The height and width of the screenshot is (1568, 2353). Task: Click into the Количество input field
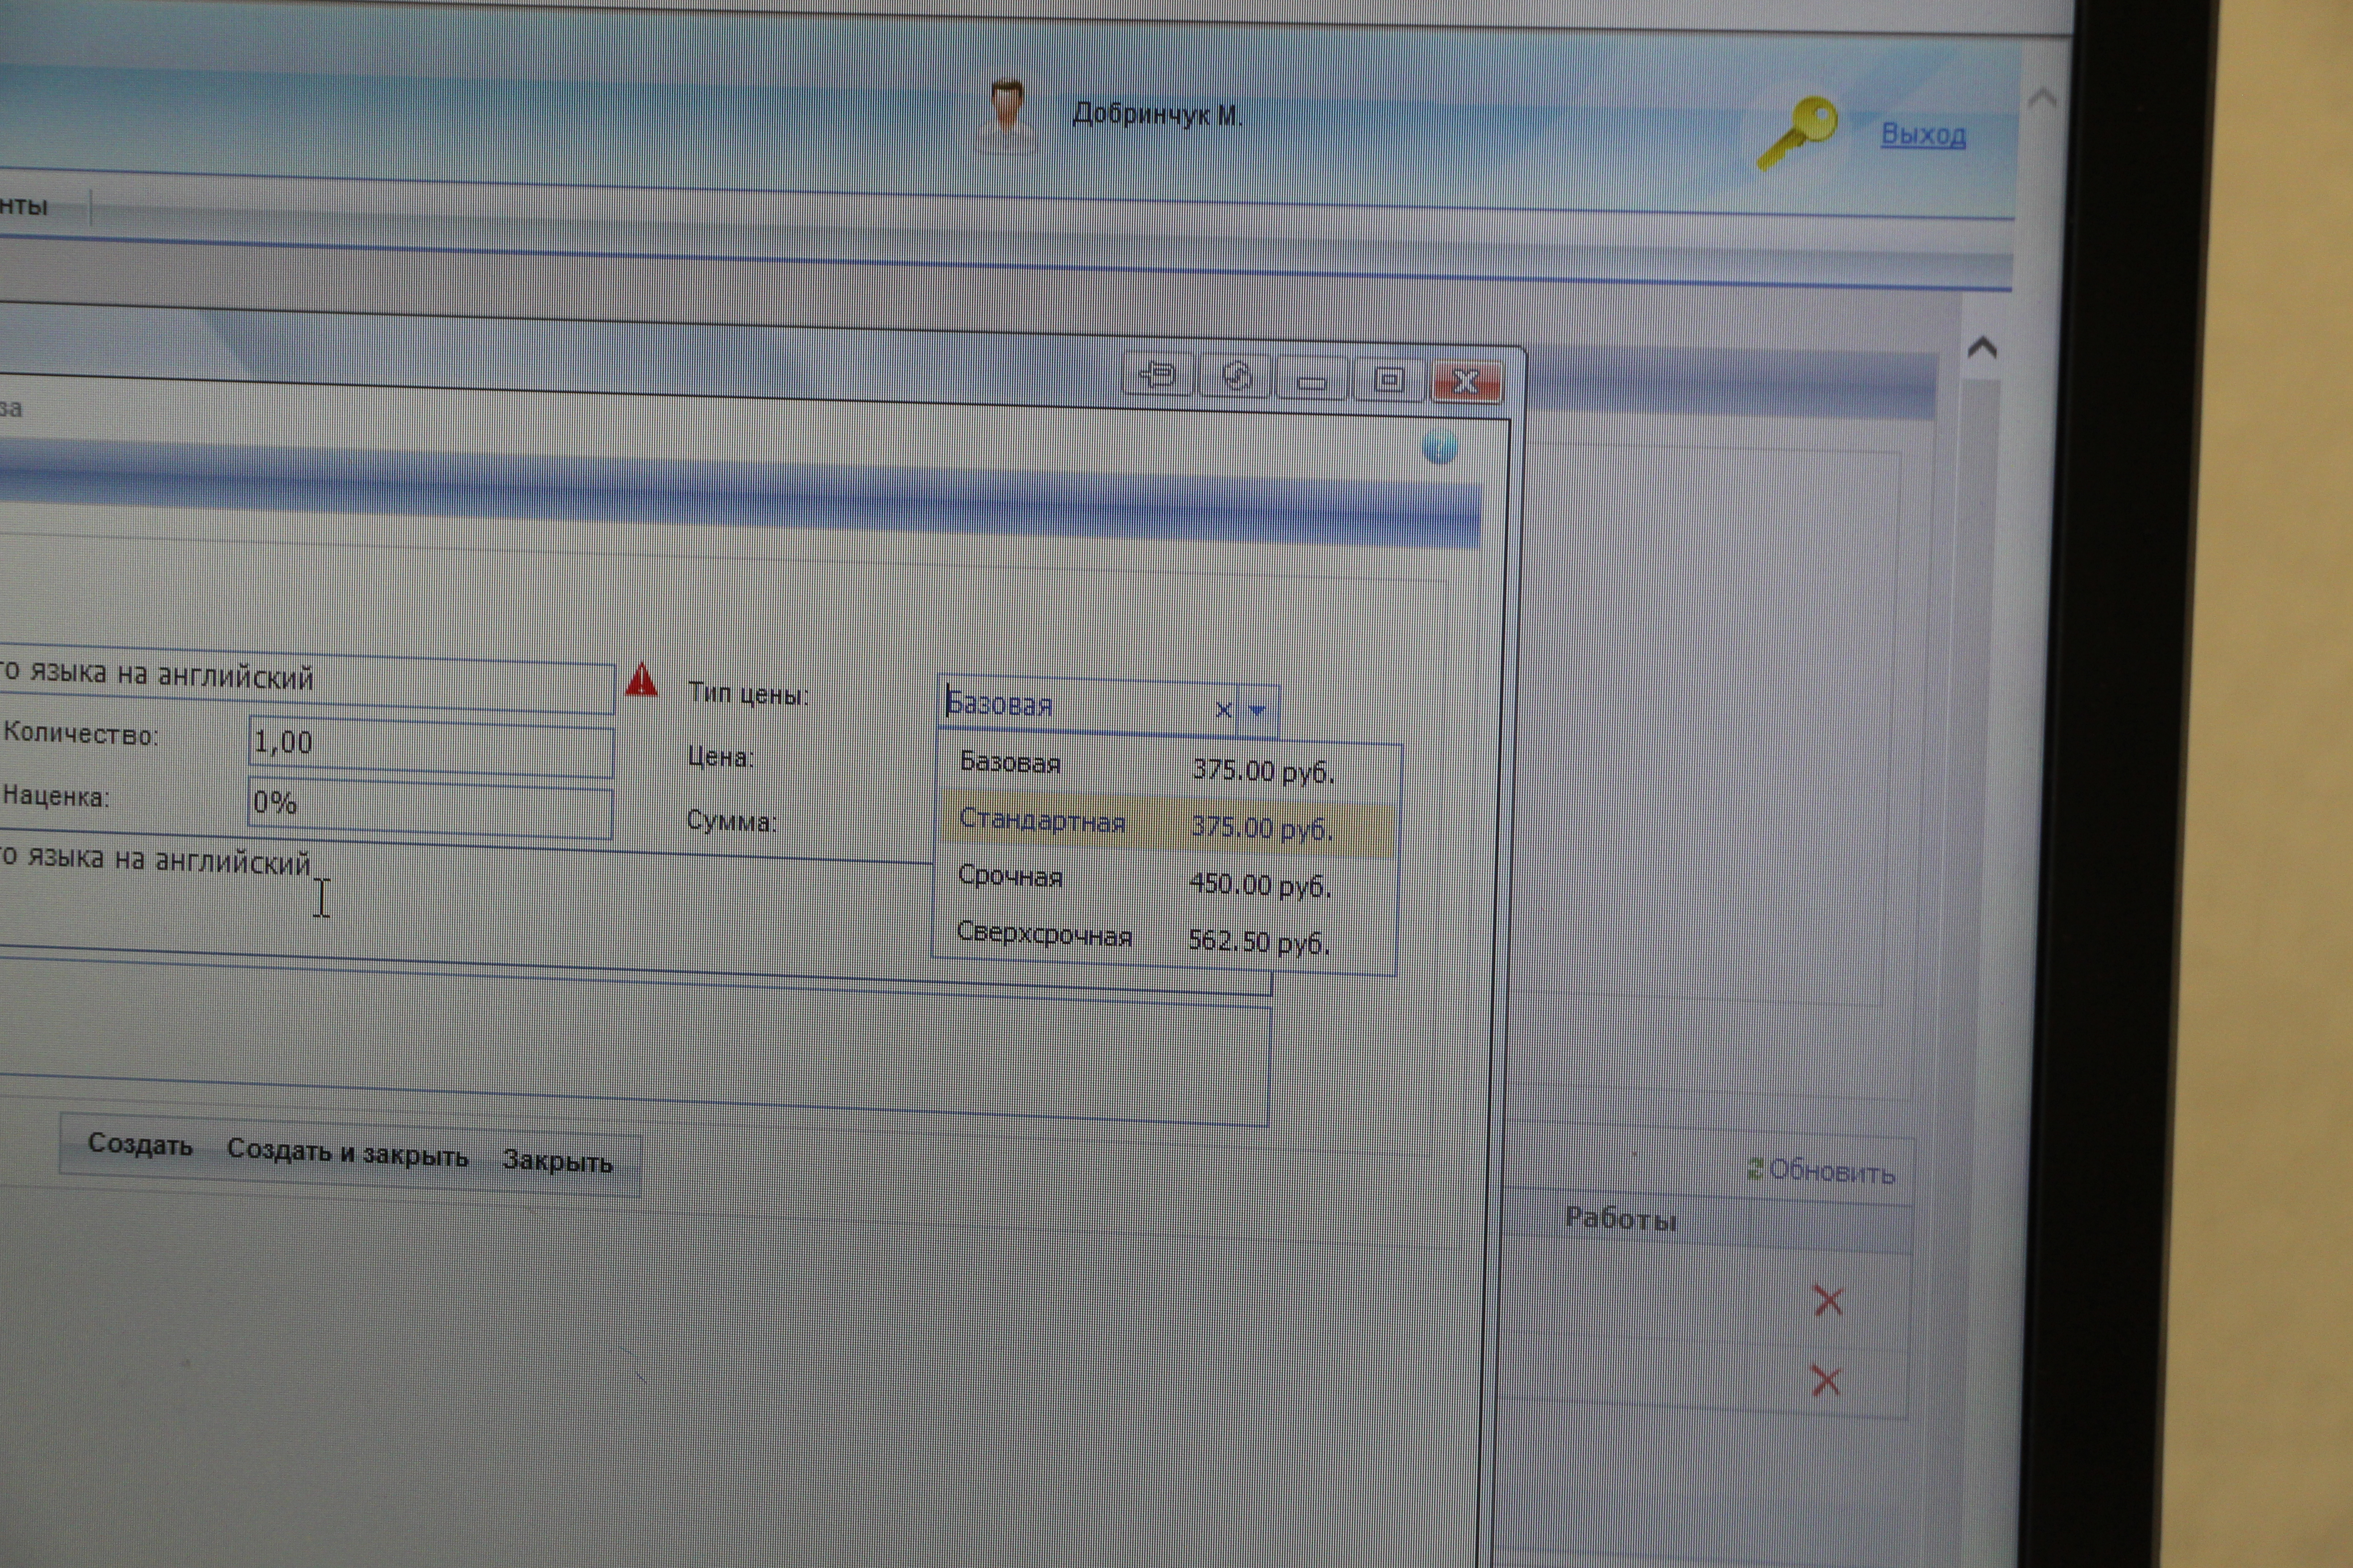(430, 746)
